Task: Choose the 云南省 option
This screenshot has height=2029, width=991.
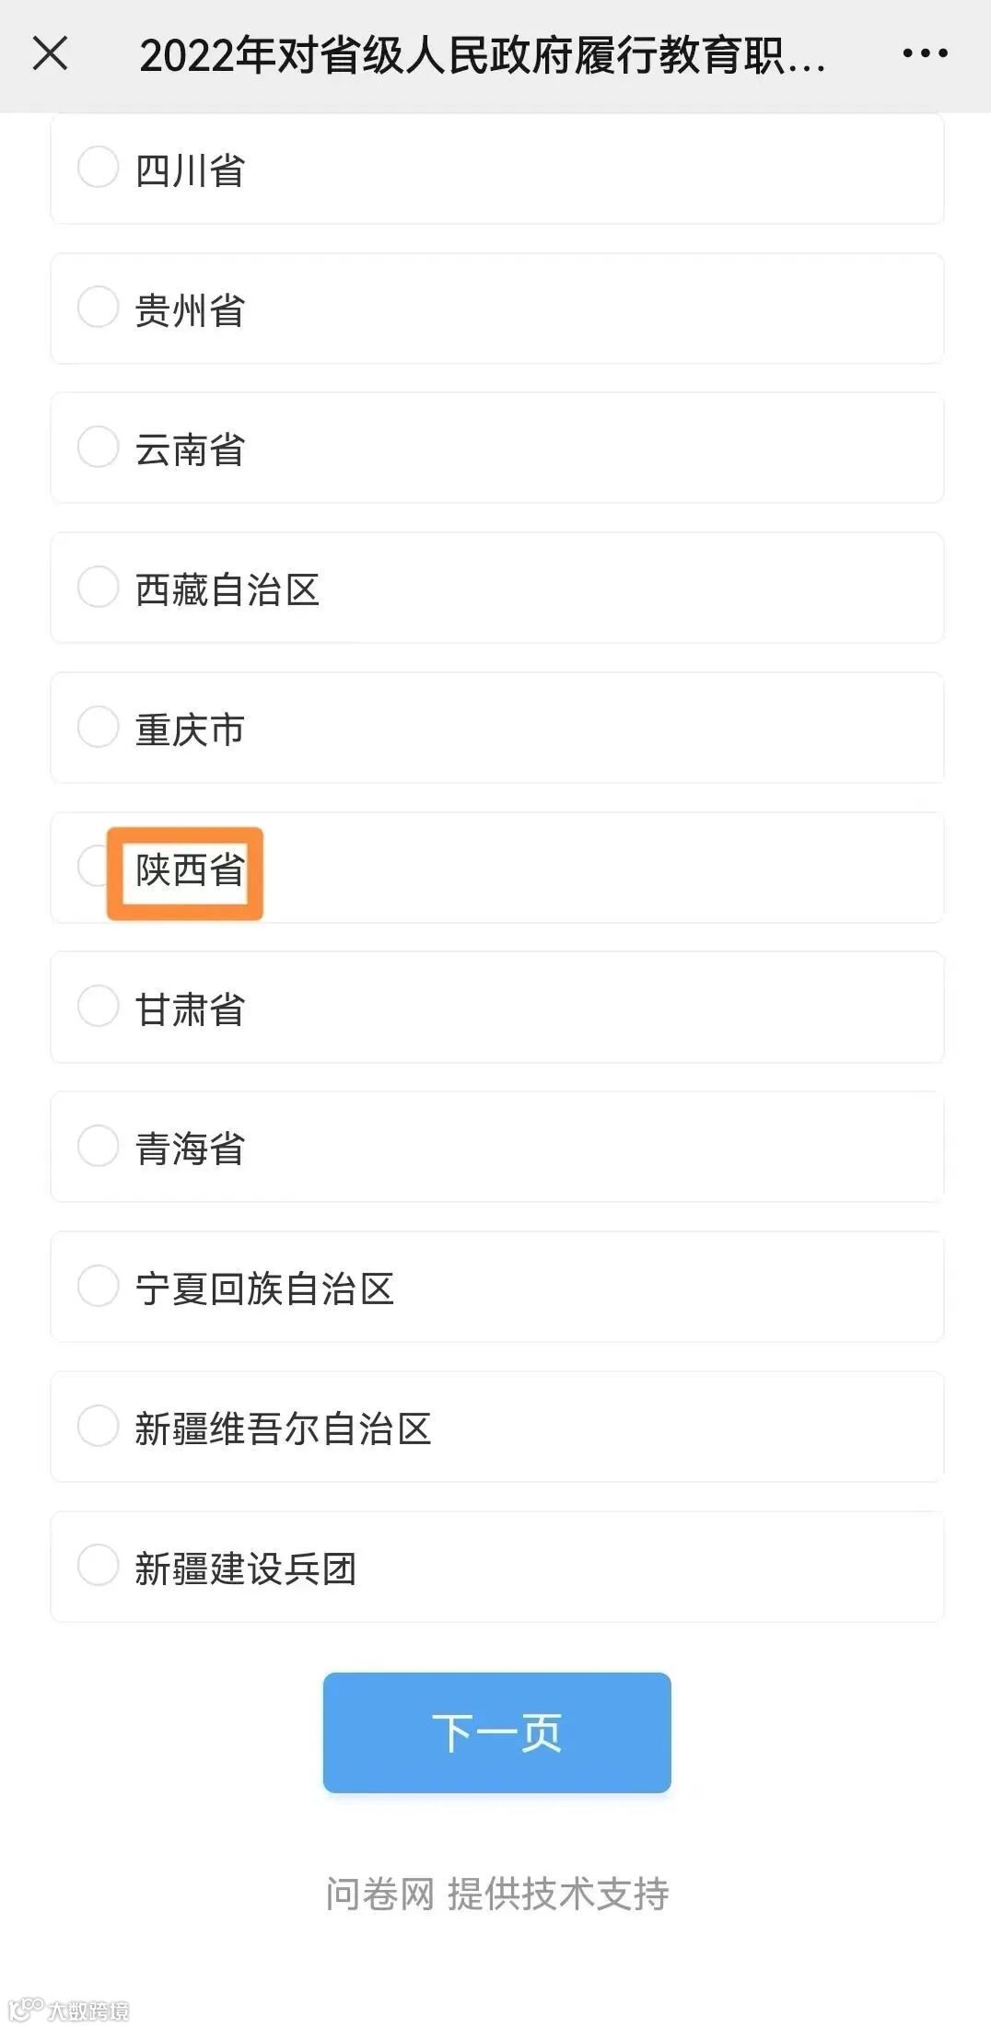Action: (98, 448)
